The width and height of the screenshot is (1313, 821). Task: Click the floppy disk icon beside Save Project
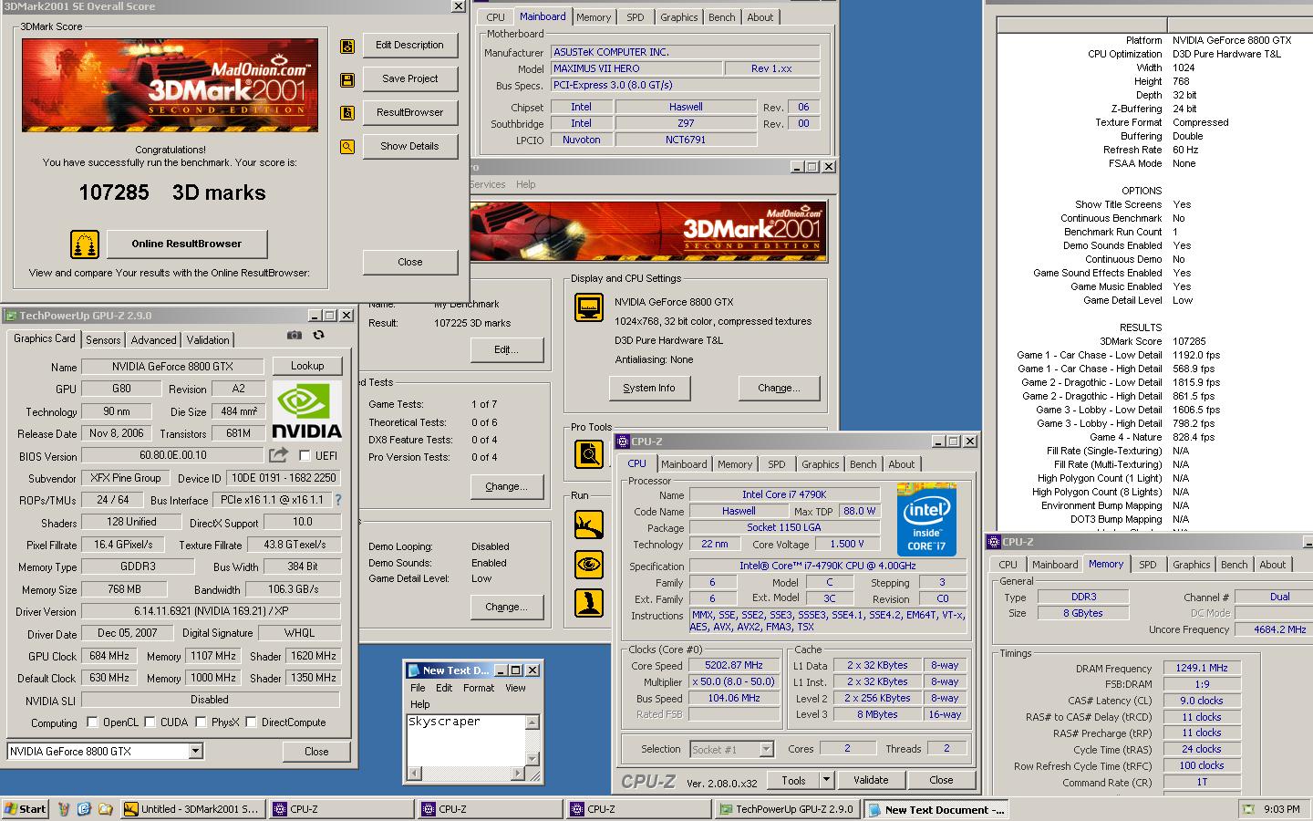(347, 79)
